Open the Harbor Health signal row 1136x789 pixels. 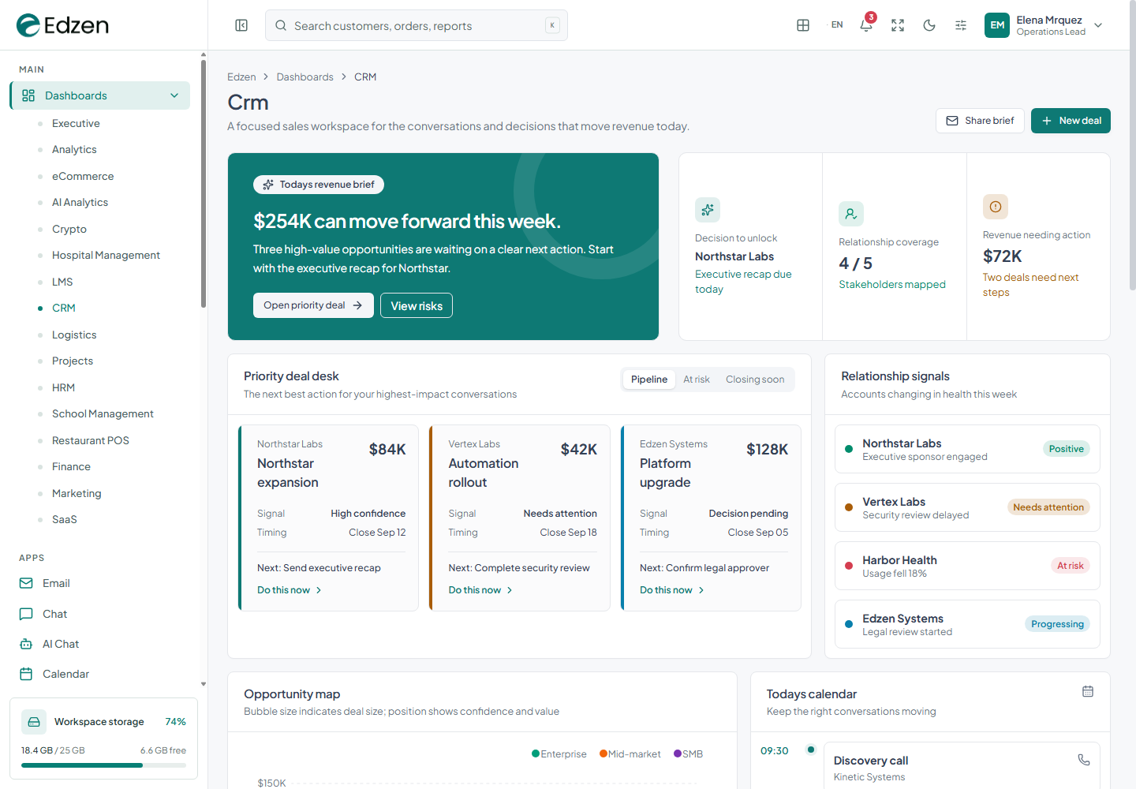coord(967,566)
